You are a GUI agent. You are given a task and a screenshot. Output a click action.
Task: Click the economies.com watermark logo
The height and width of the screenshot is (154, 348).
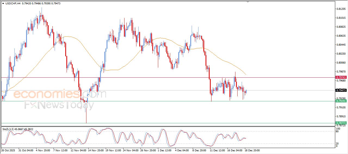[x=60, y=94]
